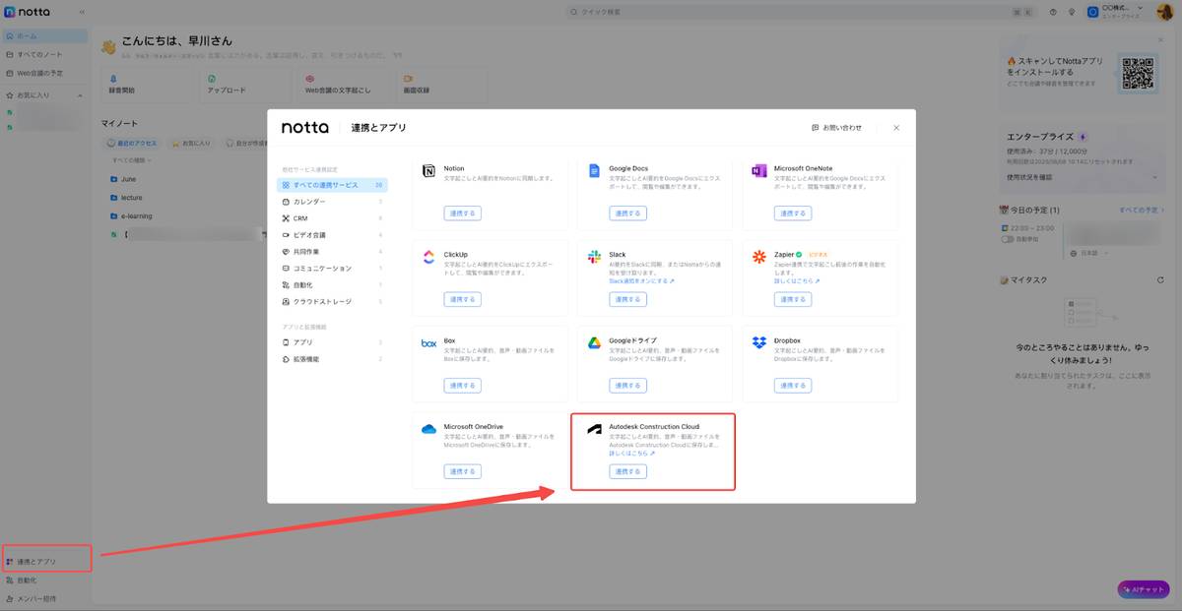Click the lightbulb tips icon in header

[1071, 12]
